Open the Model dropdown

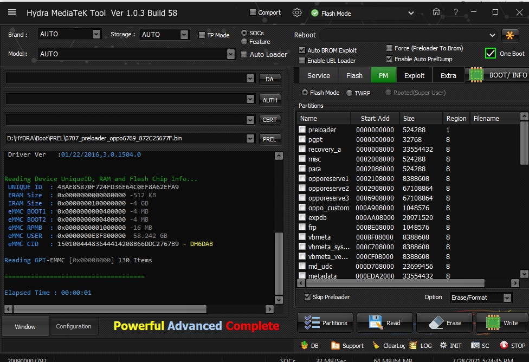tap(231, 54)
